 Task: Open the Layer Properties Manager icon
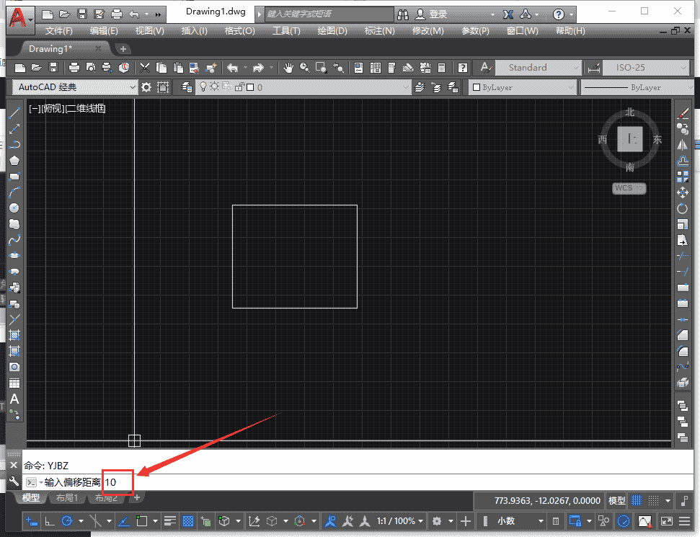(x=187, y=87)
